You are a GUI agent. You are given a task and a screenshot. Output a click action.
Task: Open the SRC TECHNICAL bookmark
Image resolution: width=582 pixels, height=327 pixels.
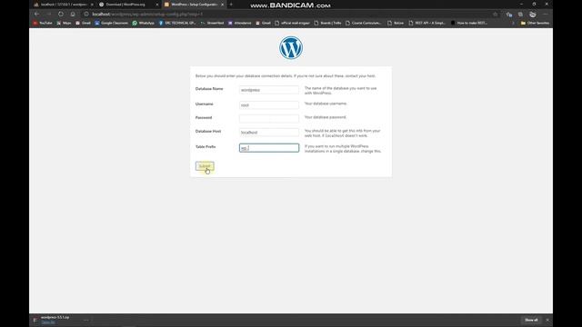pyautogui.click(x=177, y=23)
